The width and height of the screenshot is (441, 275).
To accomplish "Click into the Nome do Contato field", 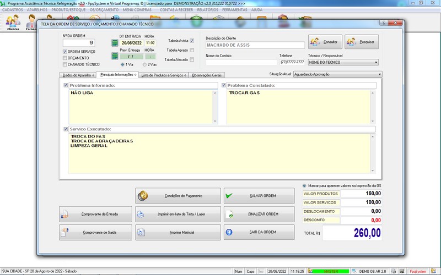I will [x=240, y=62].
